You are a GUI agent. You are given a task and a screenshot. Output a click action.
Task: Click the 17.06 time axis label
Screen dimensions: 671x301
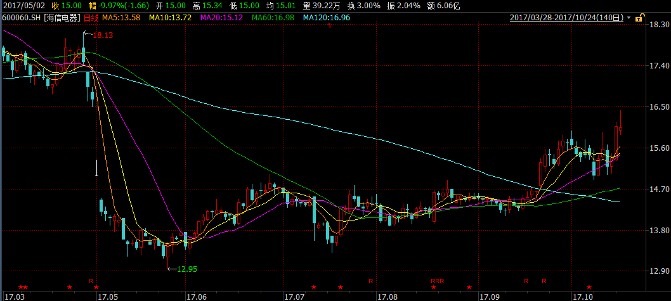(x=197, y=296)
